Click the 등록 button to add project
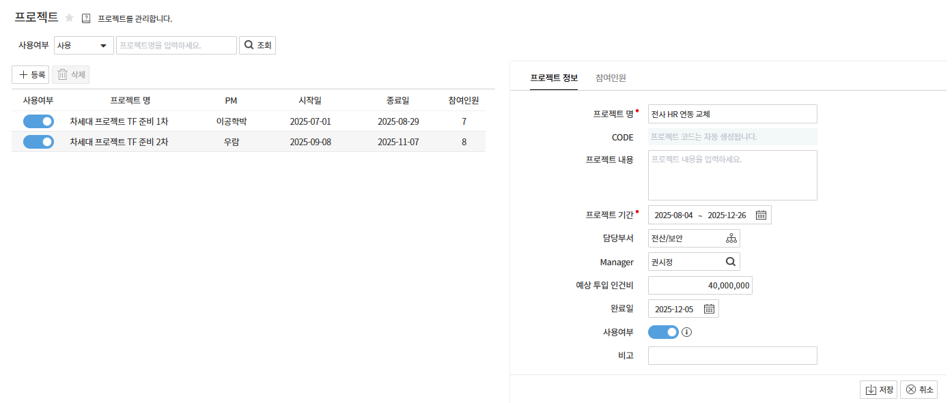Screen dimensions: 952x403 pos(31,75)
